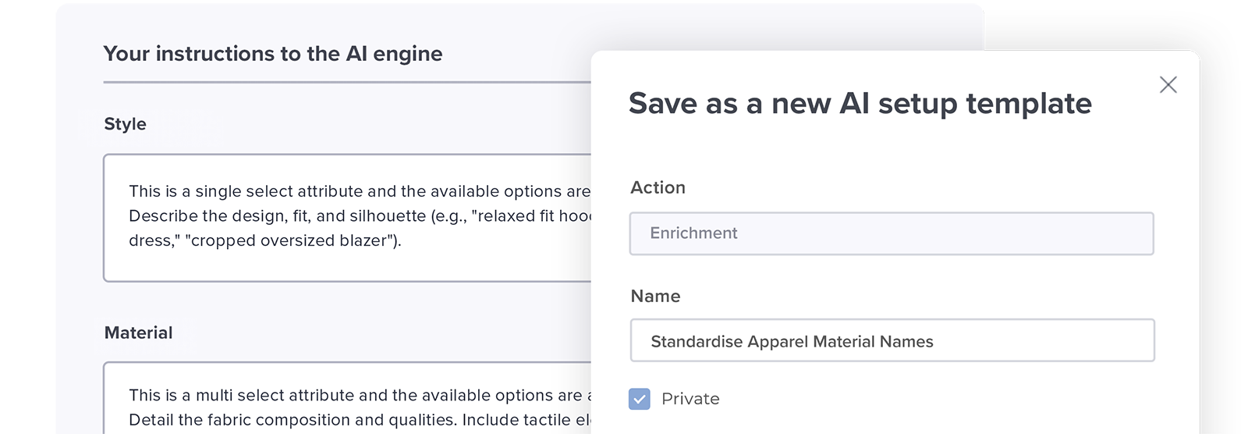
Task: Click the Name field label
Action: [x=655, y=296]
